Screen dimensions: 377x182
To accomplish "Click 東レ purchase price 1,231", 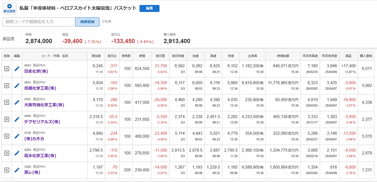I will click(x=367, y=170).
